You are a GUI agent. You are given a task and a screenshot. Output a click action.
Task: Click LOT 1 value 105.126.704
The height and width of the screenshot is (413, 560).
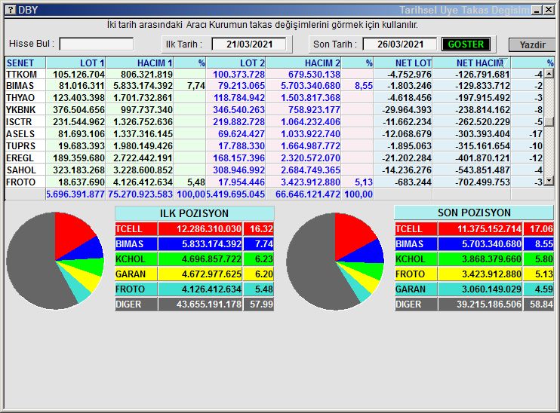[x=79, y=74]
